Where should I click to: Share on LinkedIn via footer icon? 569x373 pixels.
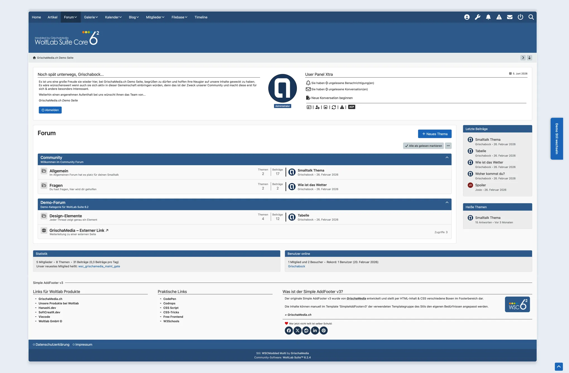(x=315, y=331)
